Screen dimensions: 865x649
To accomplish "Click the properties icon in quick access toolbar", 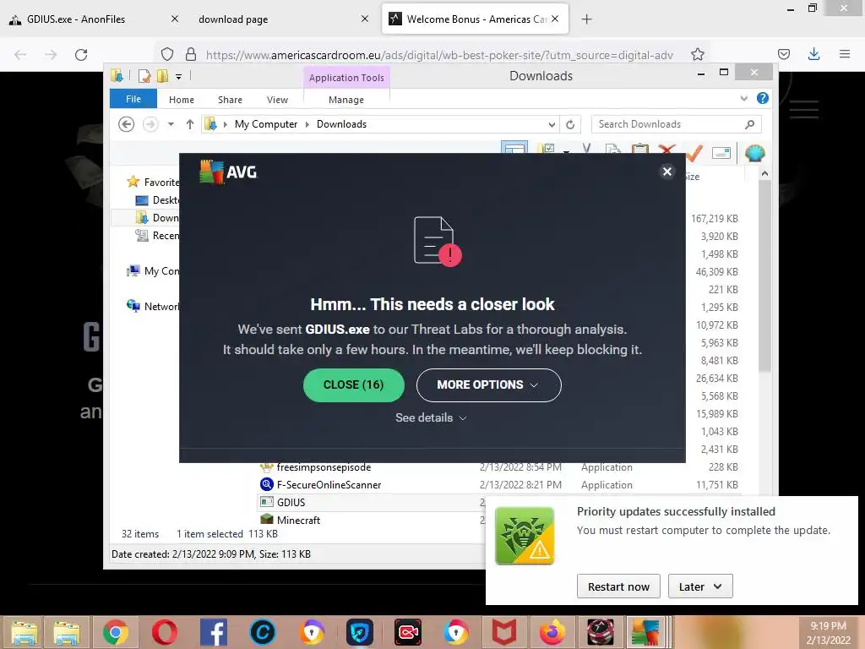I will pyautogui.click(x=144, y=76).
